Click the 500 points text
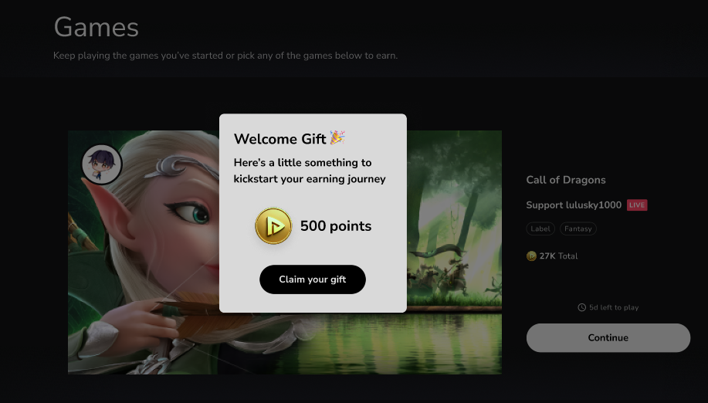The image size is (708, 403). (336, 225)
